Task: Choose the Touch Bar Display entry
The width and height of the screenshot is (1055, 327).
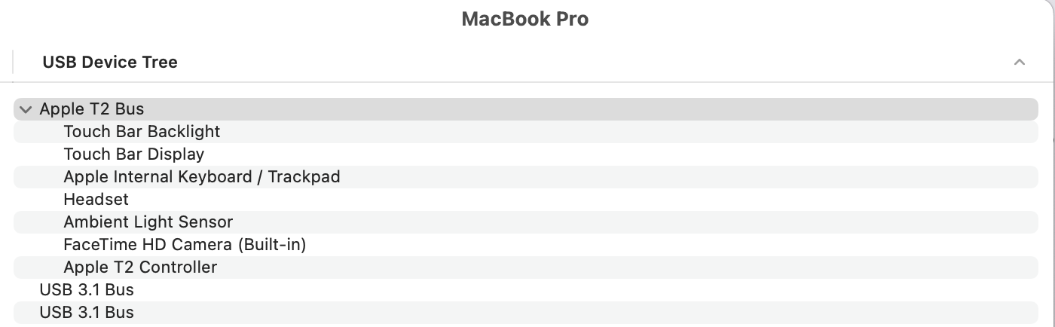Action: click(133, 154)
